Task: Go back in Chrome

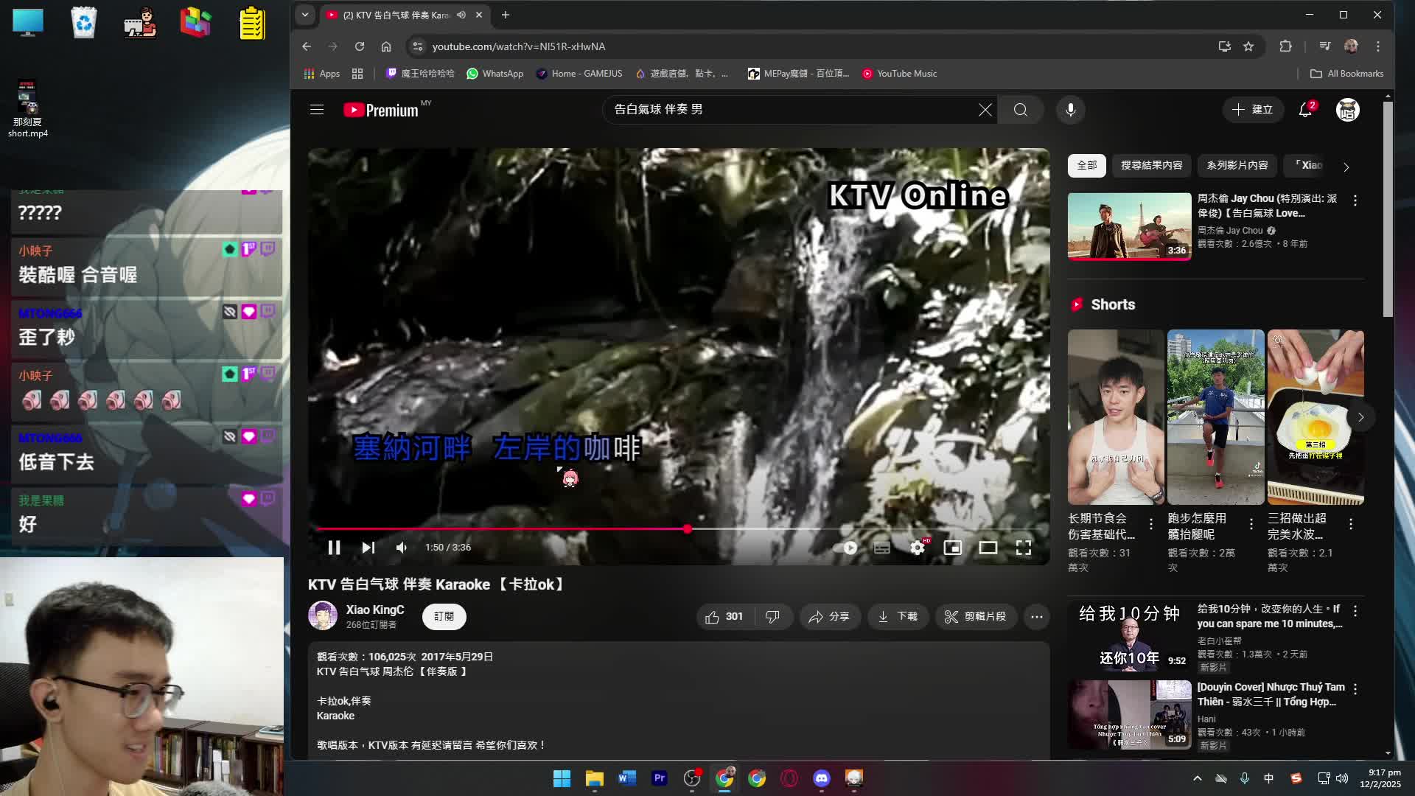Action: coord(307,46)
